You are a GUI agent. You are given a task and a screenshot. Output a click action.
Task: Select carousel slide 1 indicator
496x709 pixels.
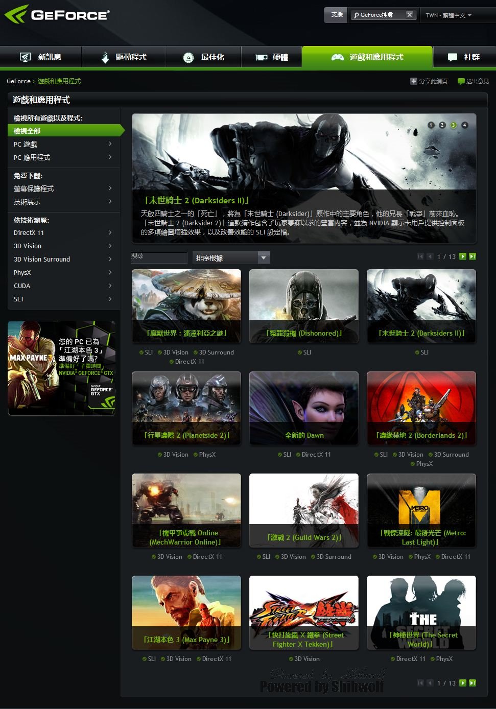click(x=431, y=125)
